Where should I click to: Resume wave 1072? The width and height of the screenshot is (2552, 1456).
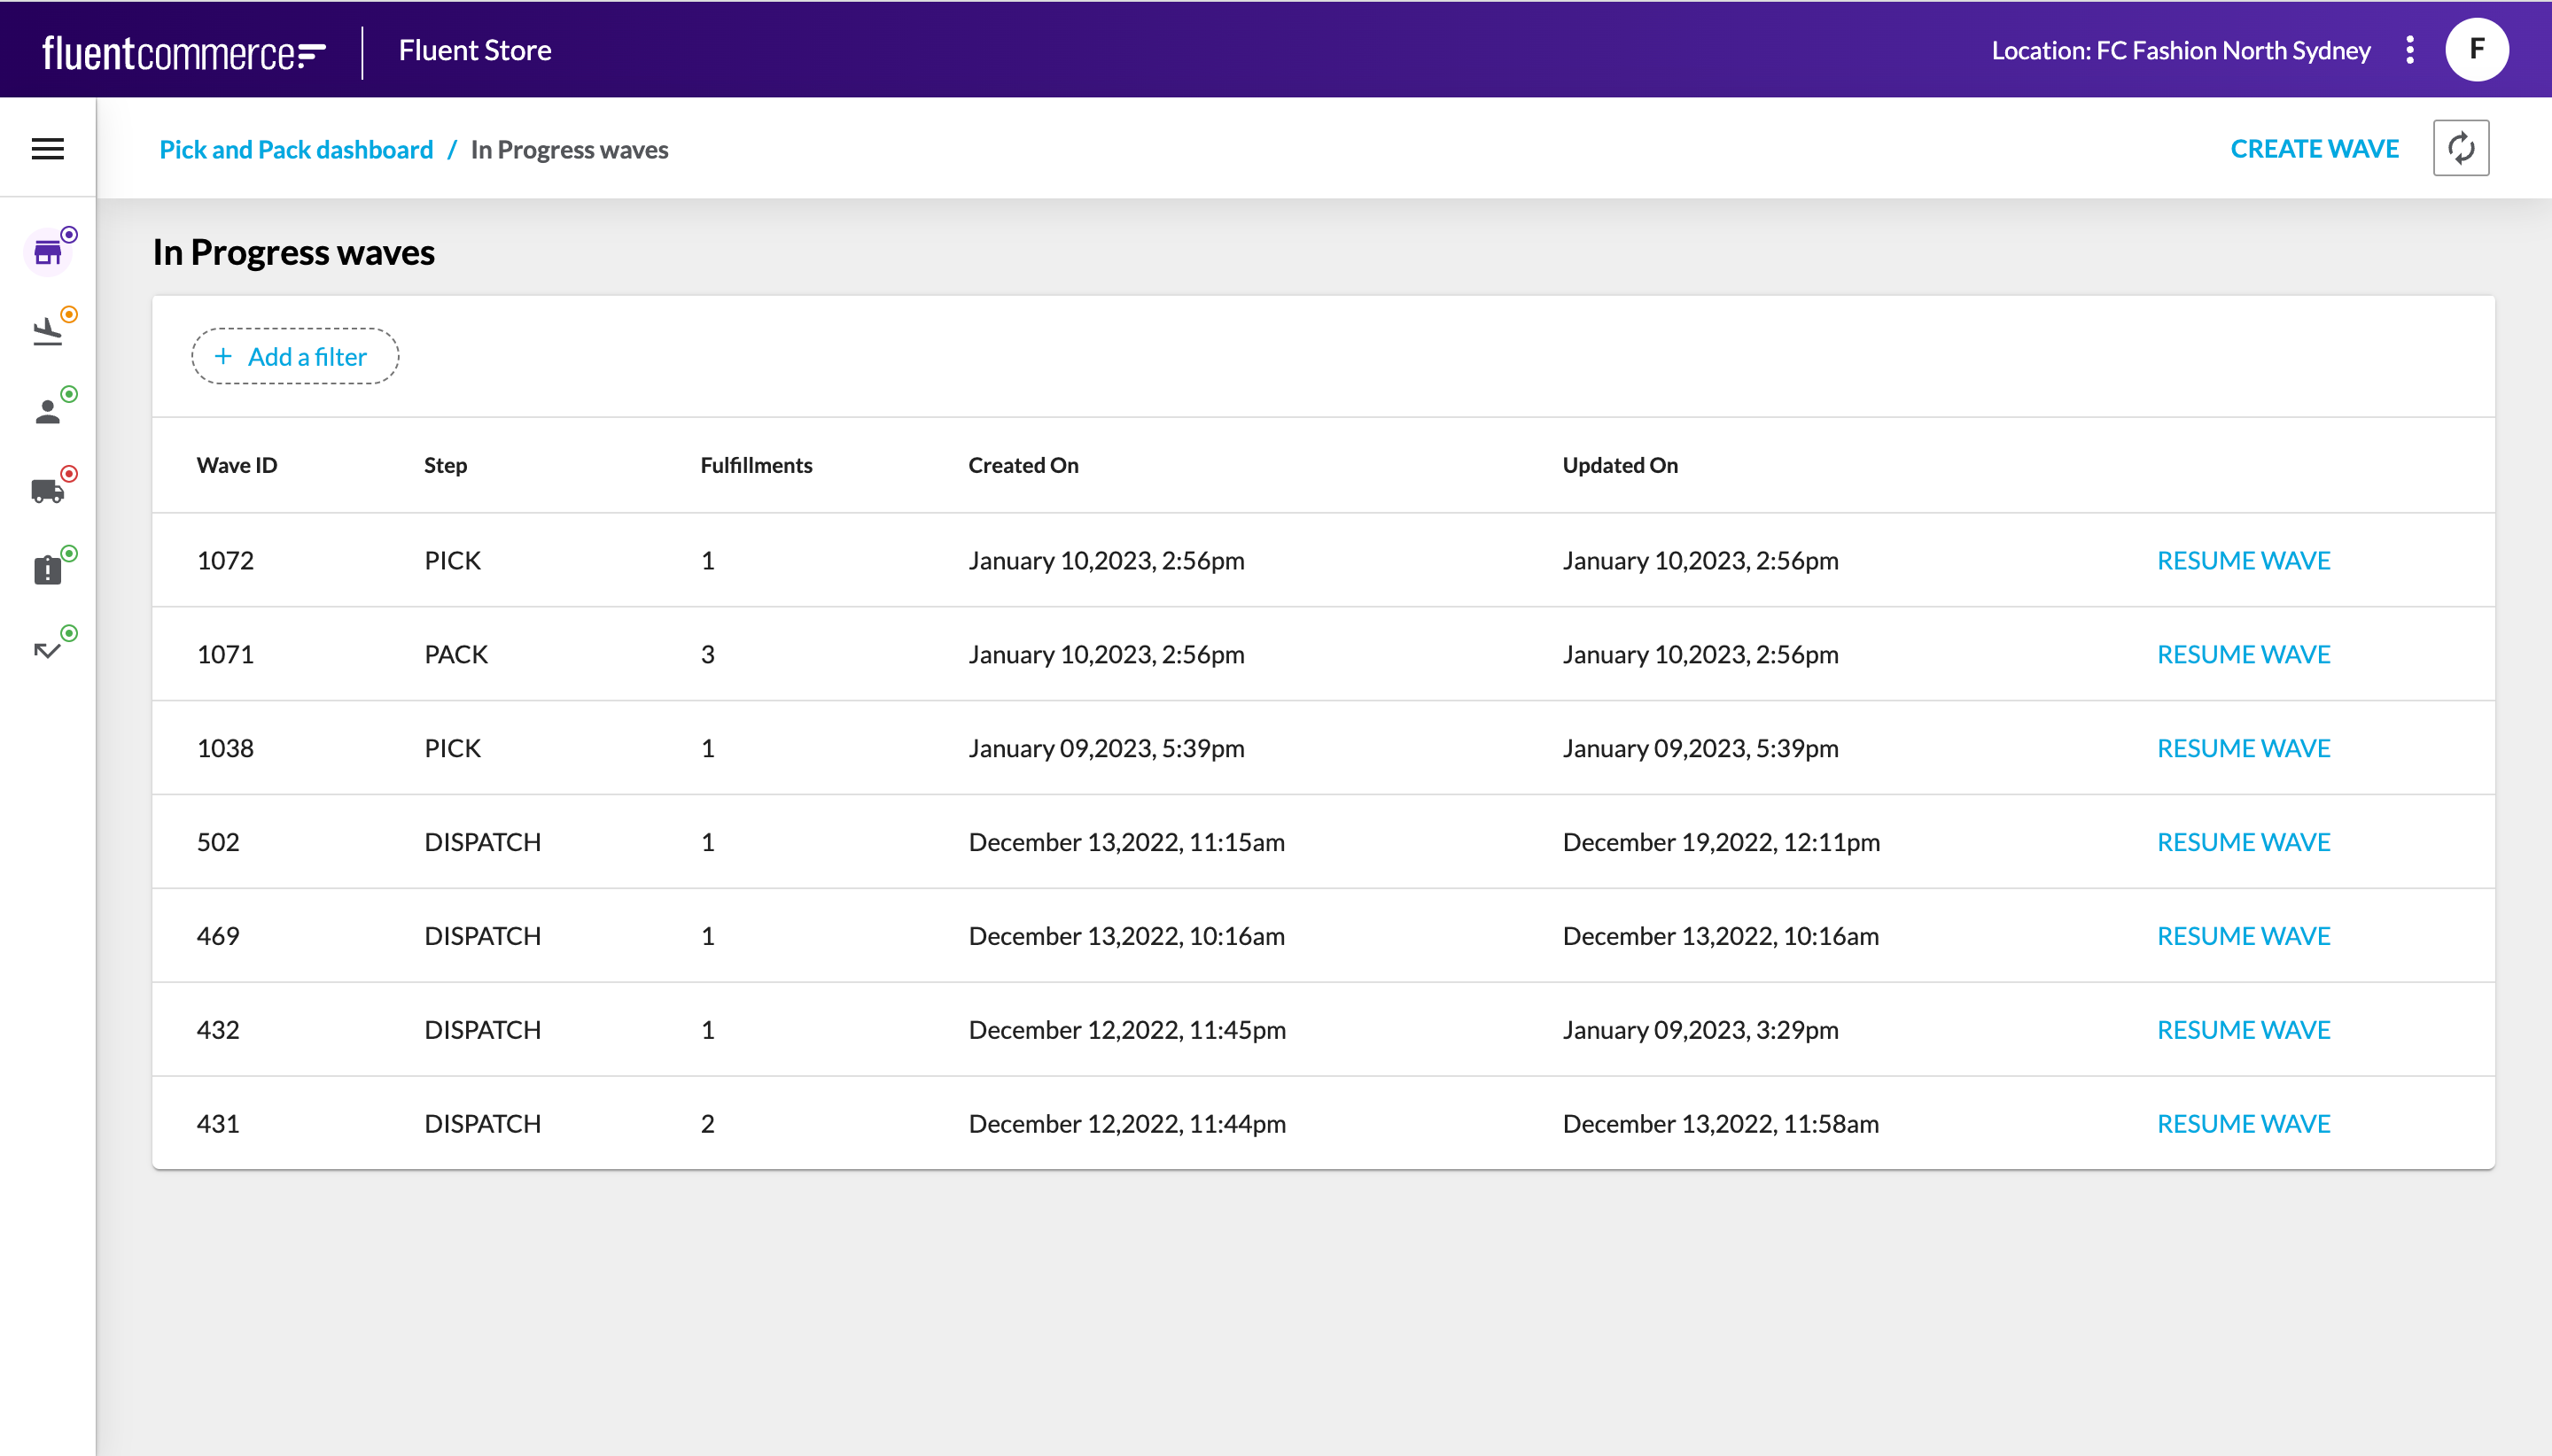2243,560
